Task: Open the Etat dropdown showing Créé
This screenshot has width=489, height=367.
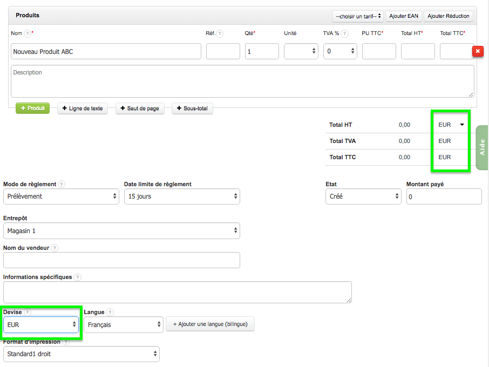Action: (363, 196)
